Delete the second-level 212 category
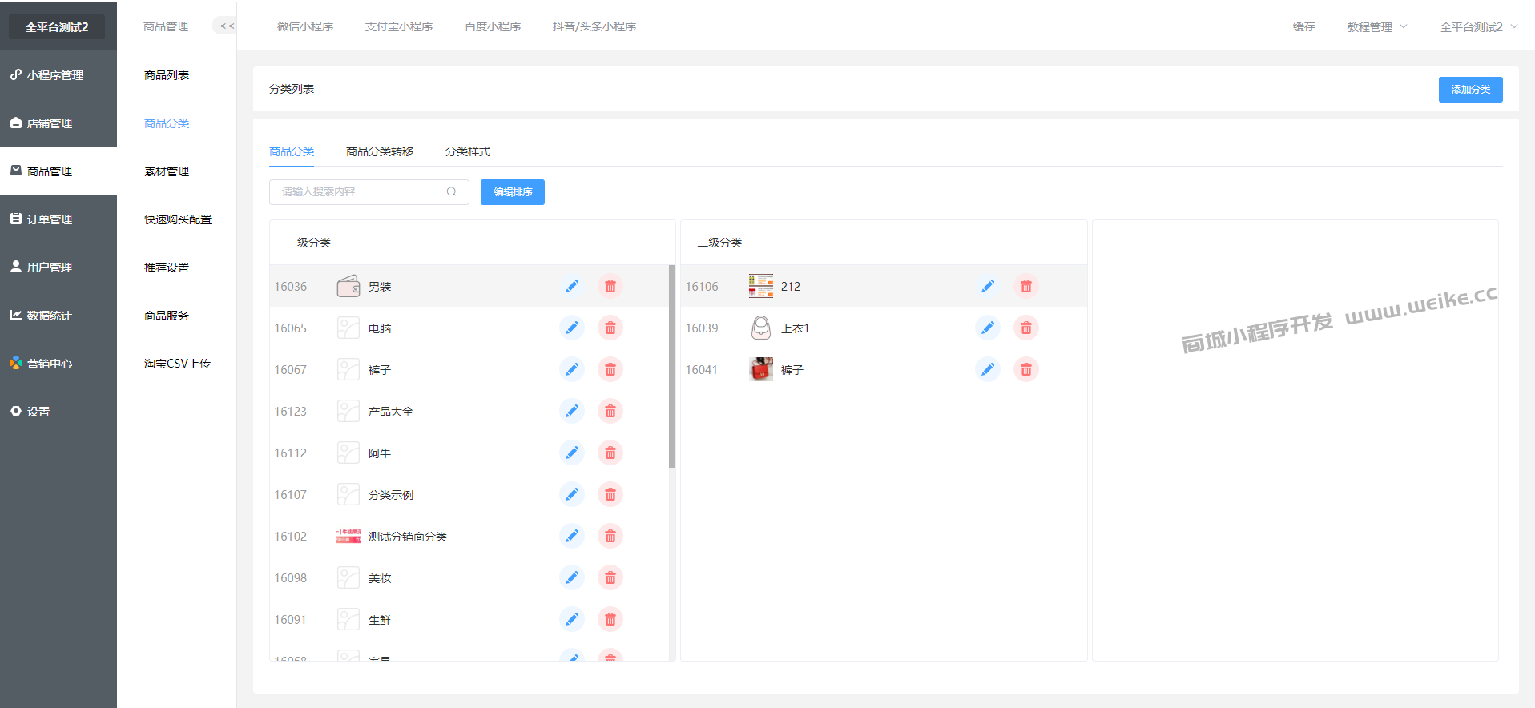This screenshot has width=1535, height=708. [1026, 286]
